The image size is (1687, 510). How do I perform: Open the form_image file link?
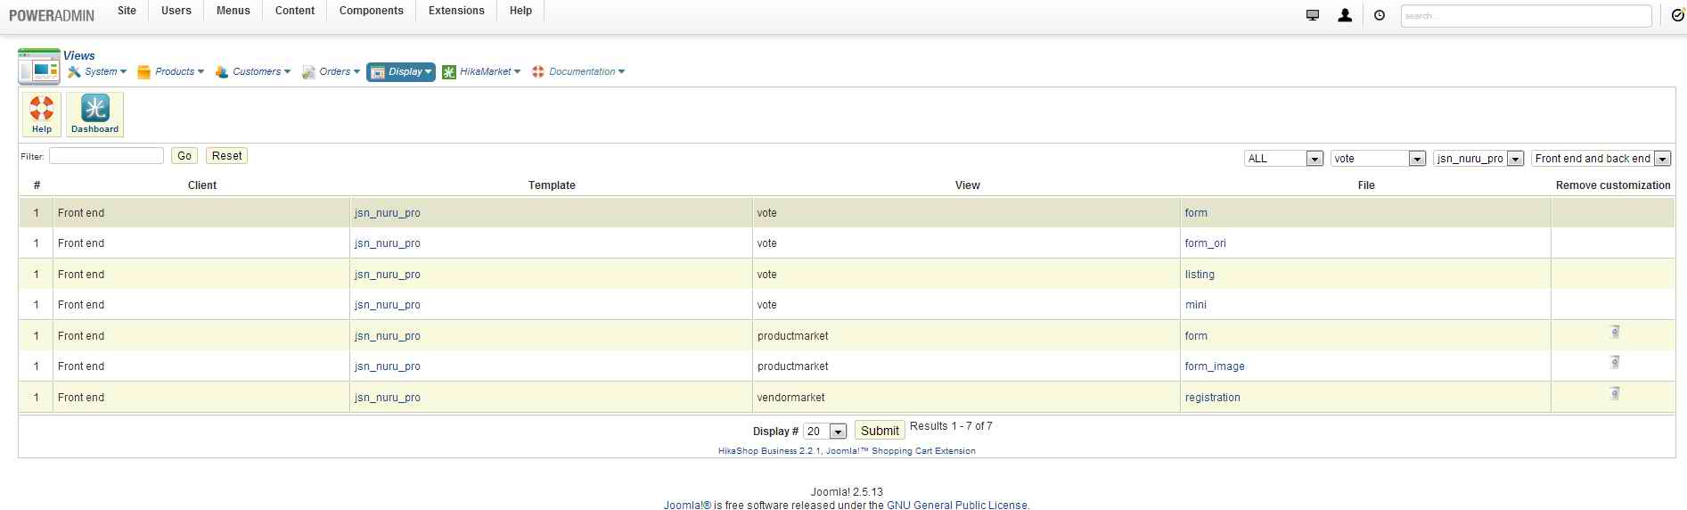pos(1215,366)
